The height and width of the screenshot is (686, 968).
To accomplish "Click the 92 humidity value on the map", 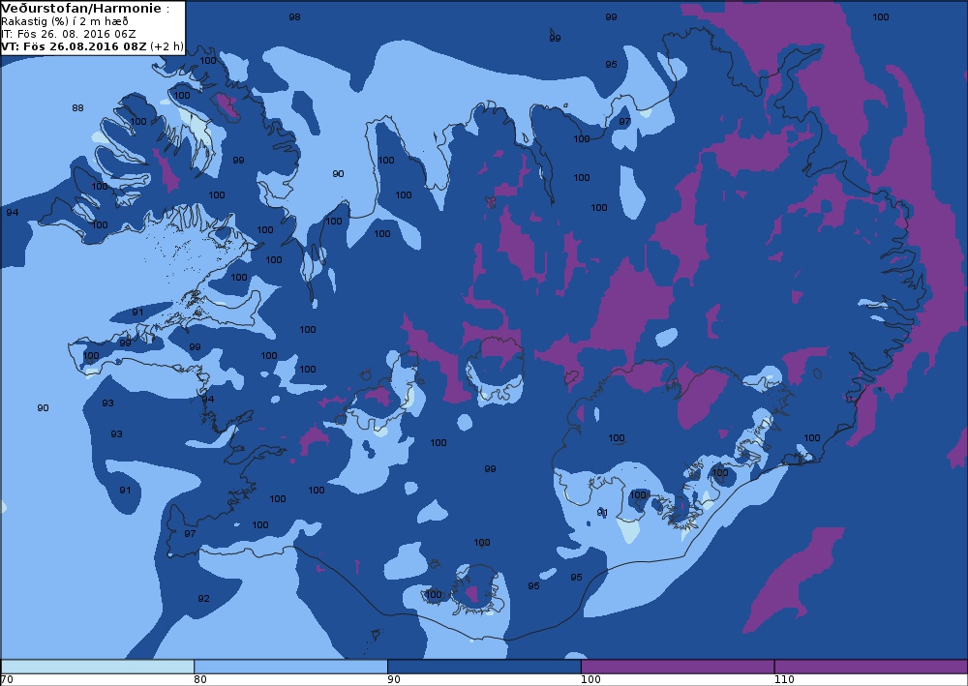I will (x=203, y=598).
